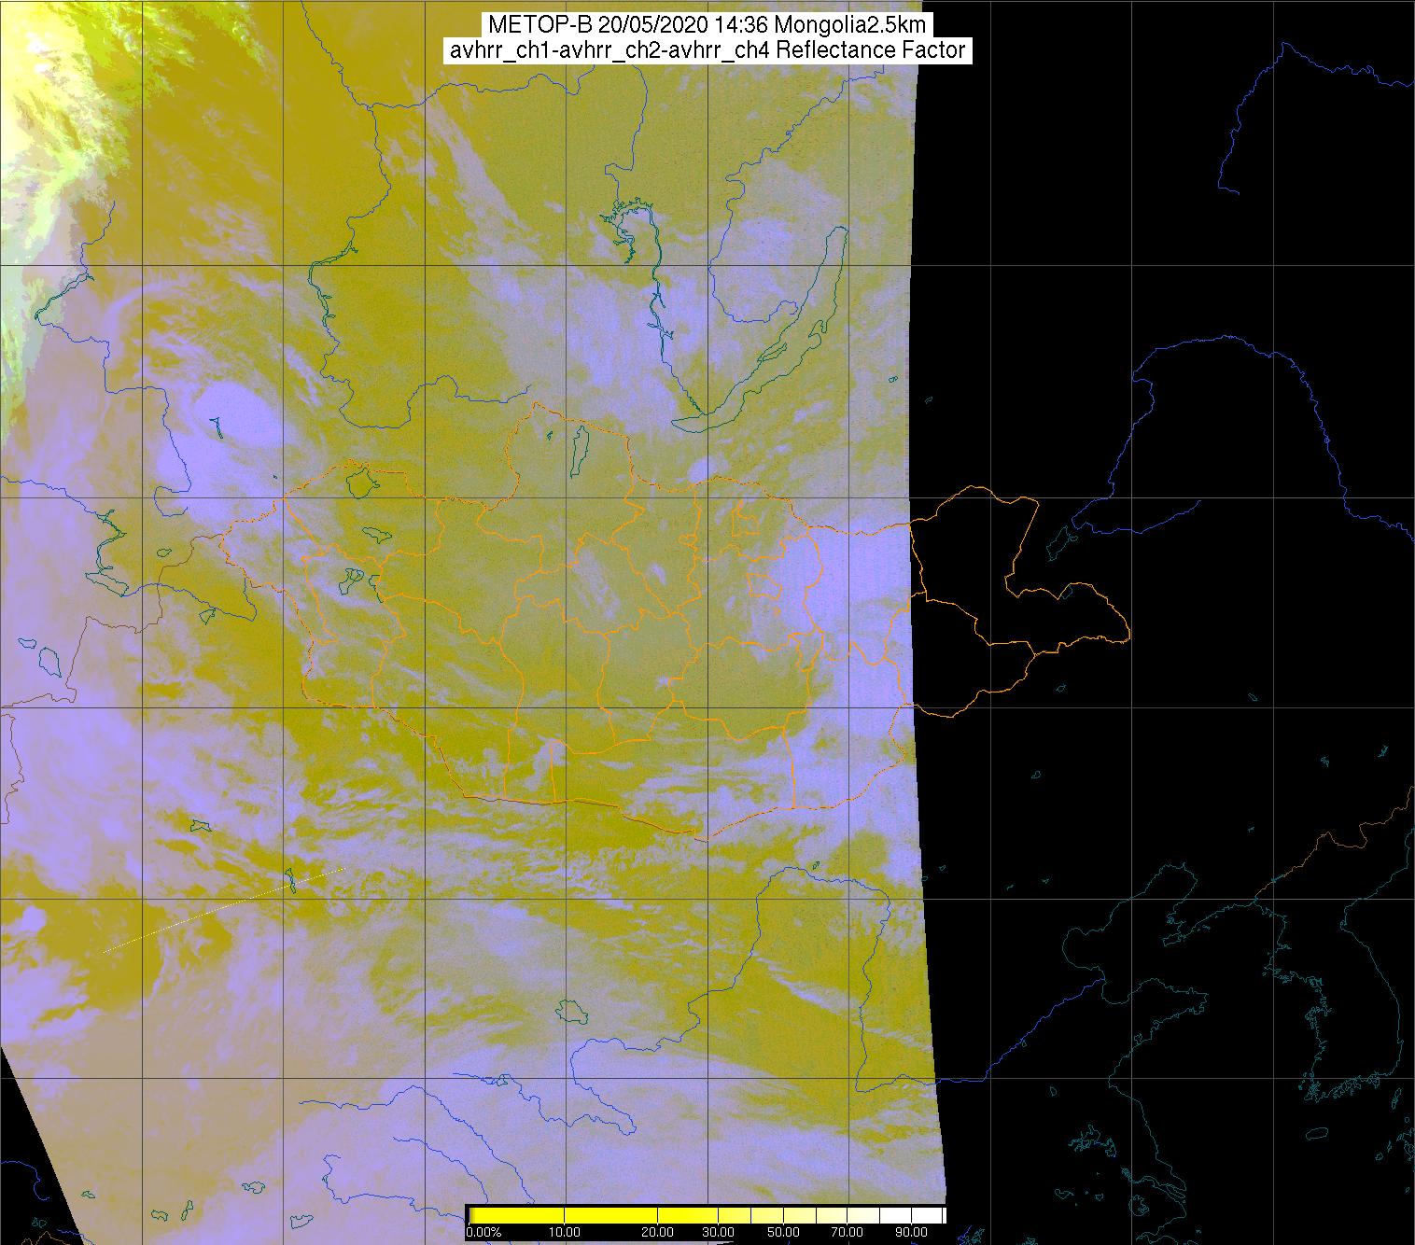Click the "90.00" colorbar label
Image resolution: width=1415 pixels, height=1245 pixels.
pyautogui.click(x=911, y=1232)
